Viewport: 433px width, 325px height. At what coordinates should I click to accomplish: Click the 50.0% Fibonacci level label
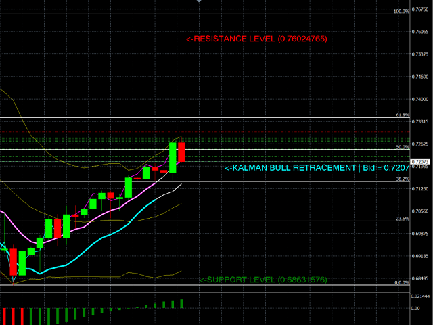pos(403,147)
